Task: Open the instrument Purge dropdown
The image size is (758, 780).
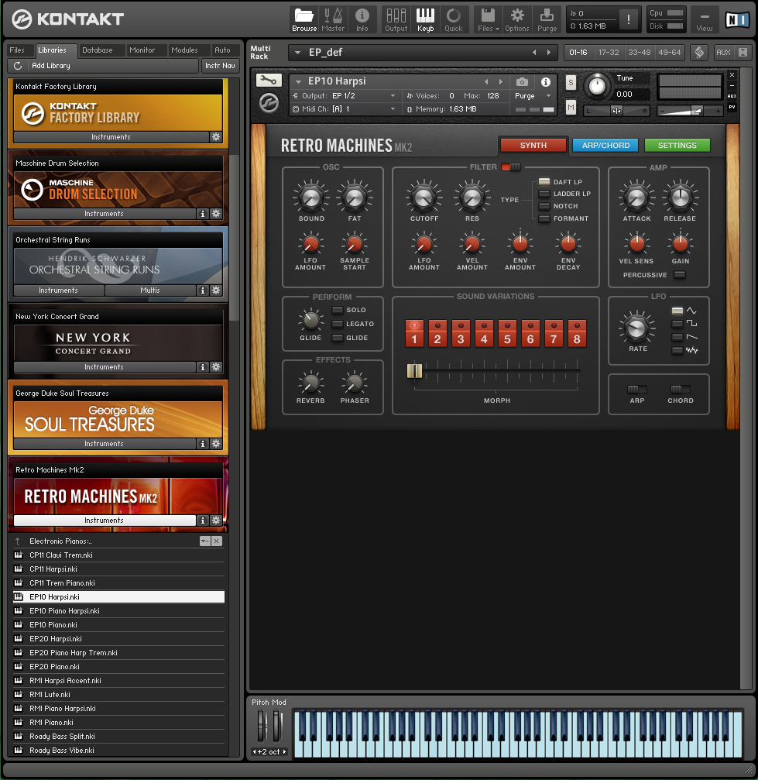Action: point(549,96)
